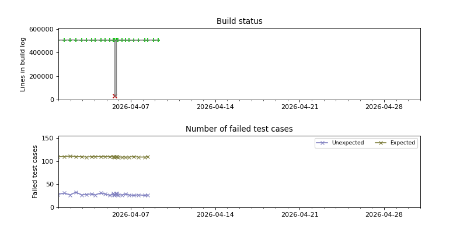Click the last green build status marker
The image size is (467, 233).
coord(158,40)
